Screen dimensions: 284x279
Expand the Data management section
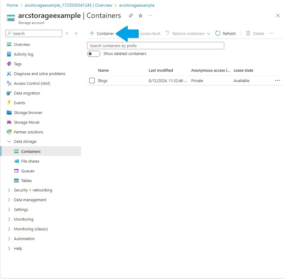click(9, 200)
